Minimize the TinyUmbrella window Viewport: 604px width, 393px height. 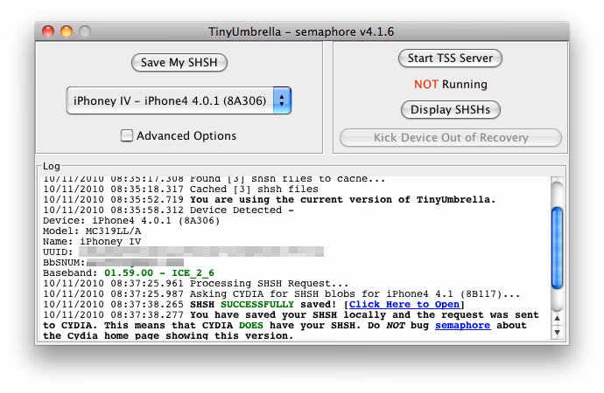tap(67, 31)
